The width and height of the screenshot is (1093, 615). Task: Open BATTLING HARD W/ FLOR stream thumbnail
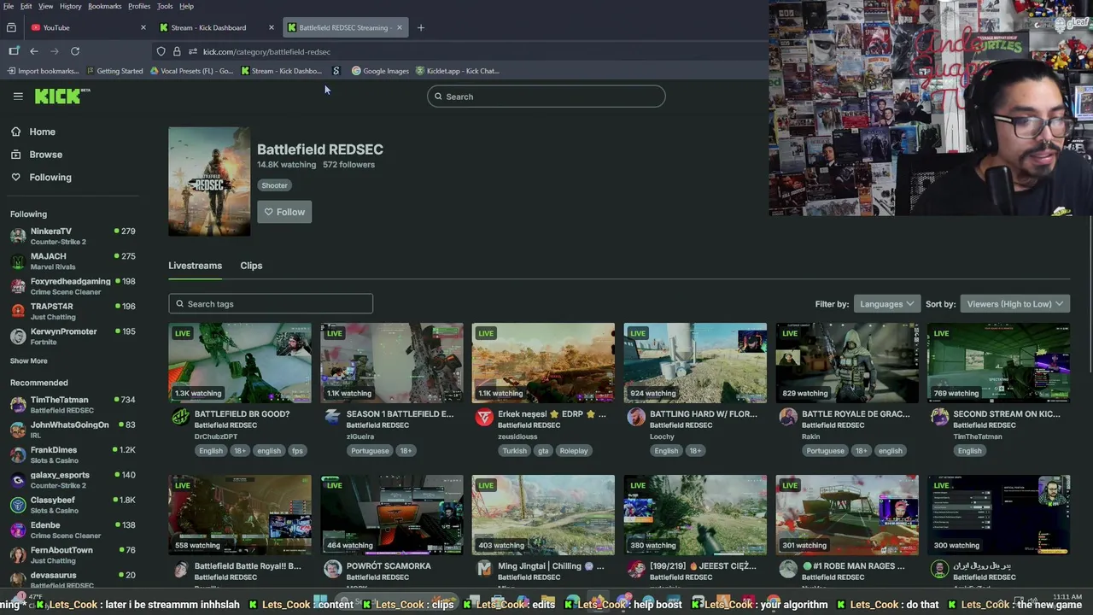[695, 362]
